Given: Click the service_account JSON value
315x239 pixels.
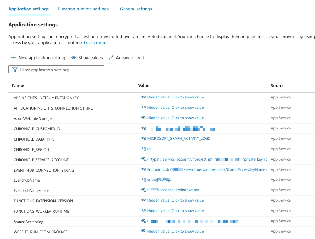Looking at the screenshot, I should [207, 159].
